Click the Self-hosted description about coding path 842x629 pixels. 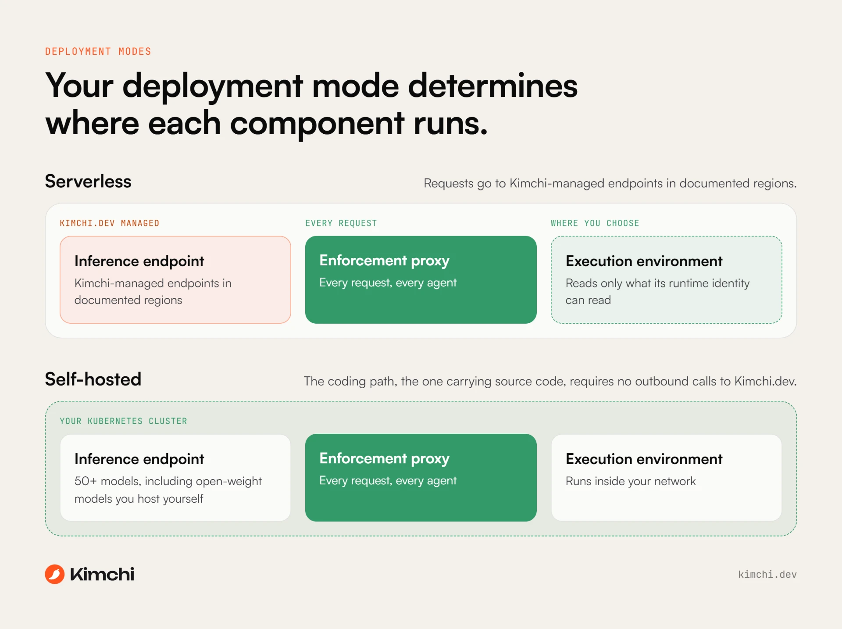[550, 381]
